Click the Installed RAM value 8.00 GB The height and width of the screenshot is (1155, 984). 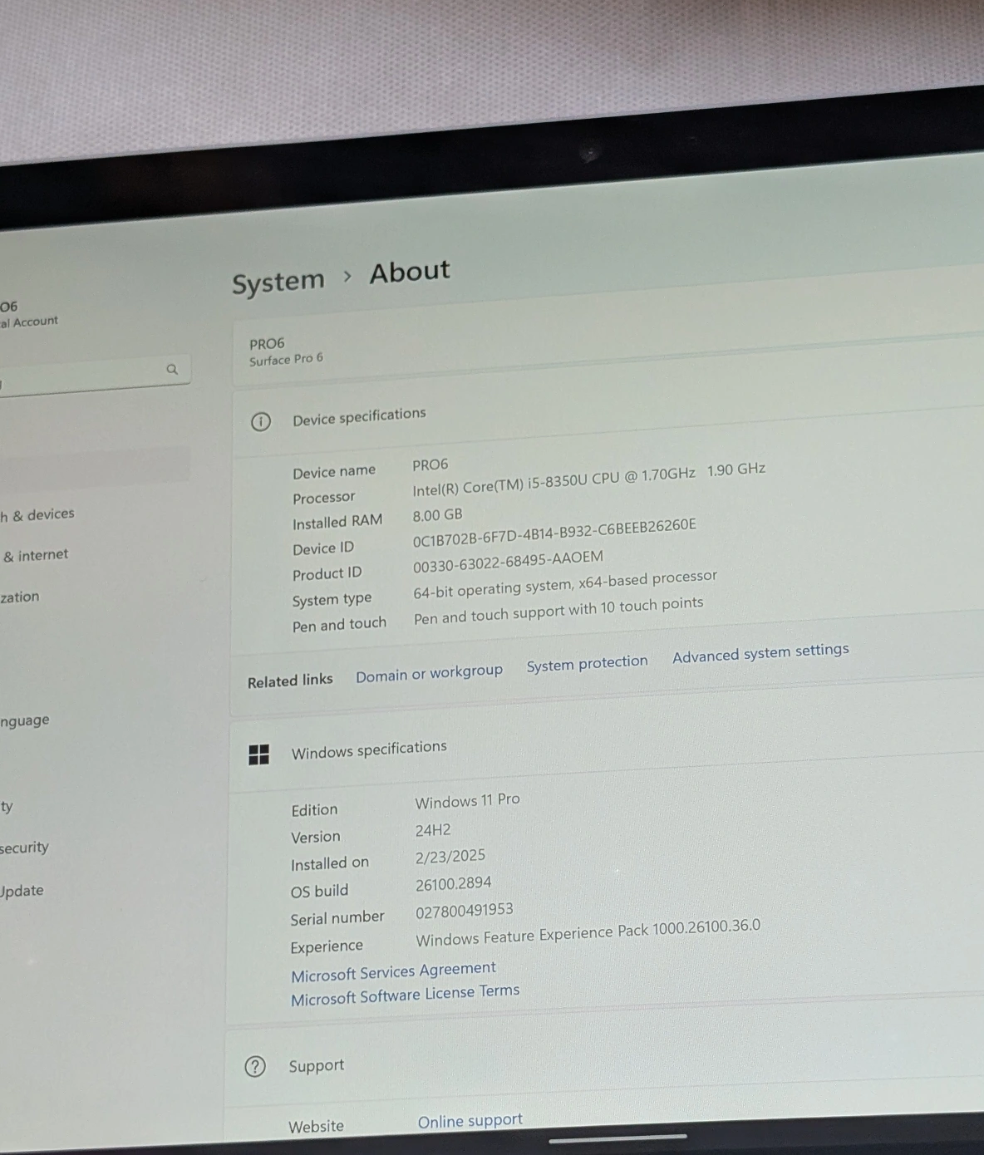coord(438,515)
